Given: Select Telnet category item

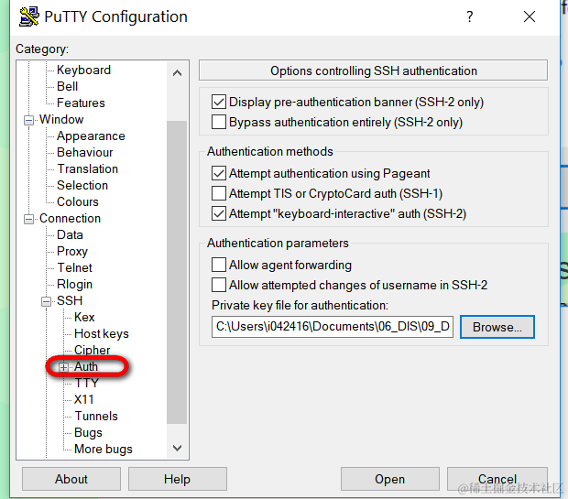Looking at the screenshot, I should [x=75, y=268].
